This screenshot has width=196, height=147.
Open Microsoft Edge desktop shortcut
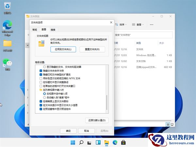click(x=8, y=28)
